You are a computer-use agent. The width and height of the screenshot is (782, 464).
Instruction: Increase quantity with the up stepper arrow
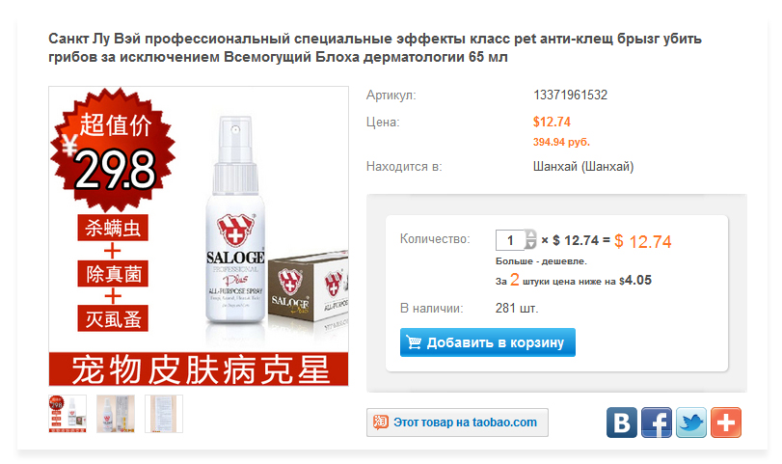pos(530,235)
